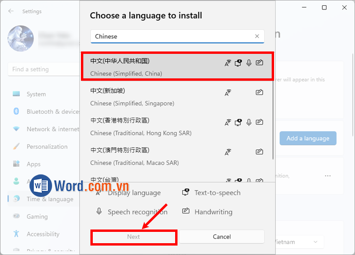Select Chinese (Traditional, Macao SAR) row

coord(177,156)
